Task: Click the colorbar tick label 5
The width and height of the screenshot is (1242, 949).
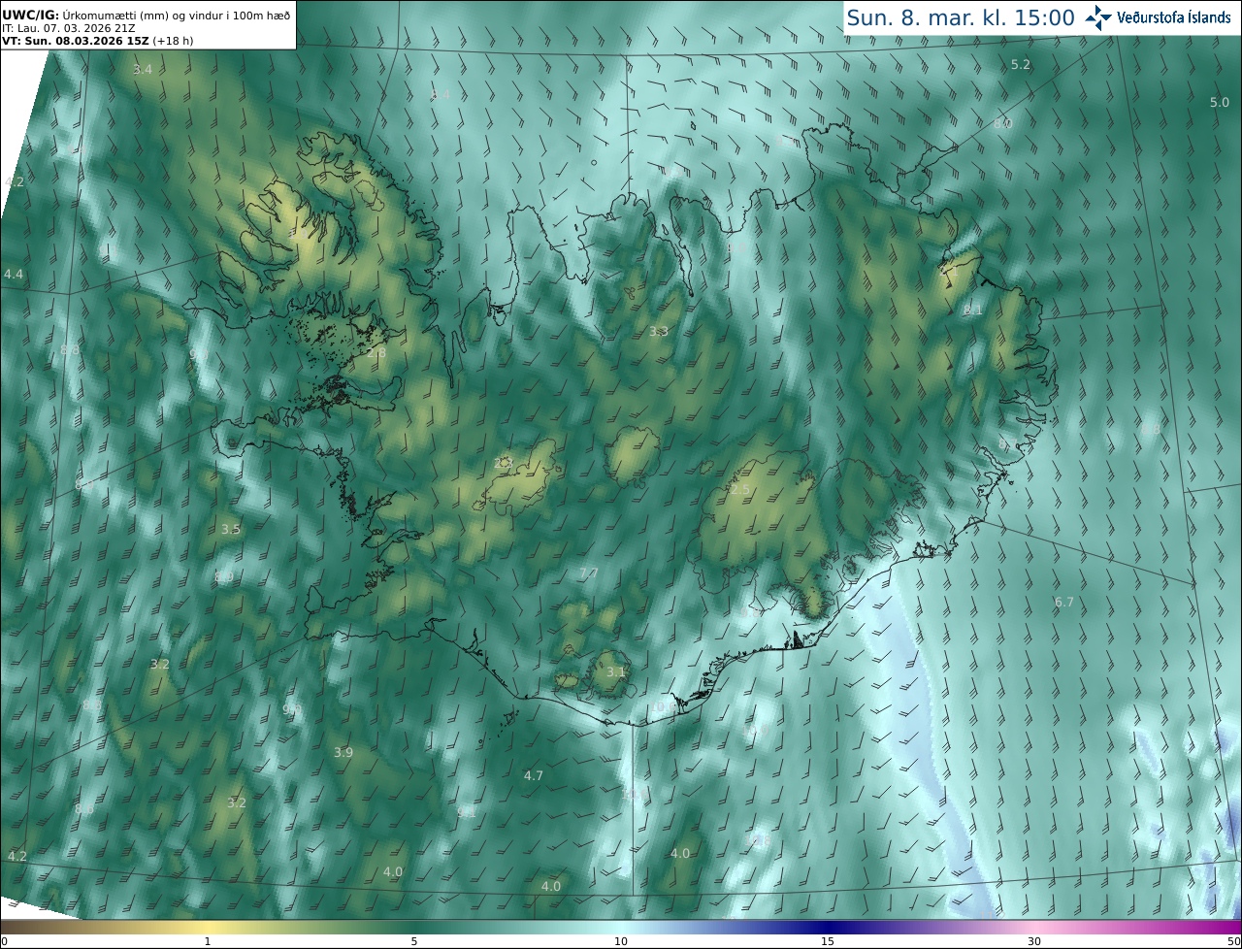Action: pos(414,941)
